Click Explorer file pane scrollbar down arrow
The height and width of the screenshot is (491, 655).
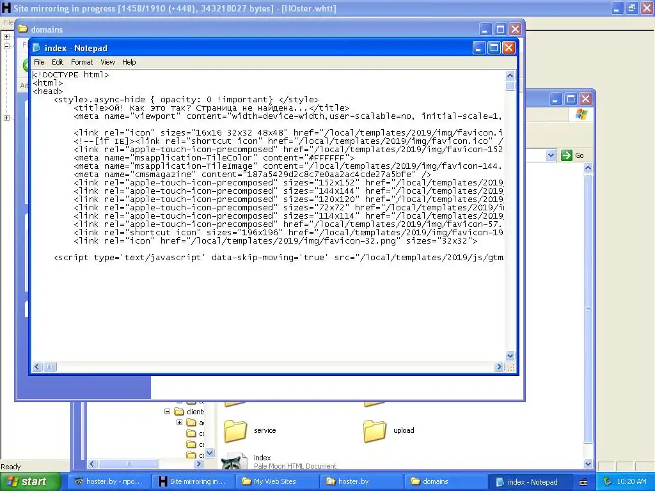pyautogui.click(x=588, y=464)
